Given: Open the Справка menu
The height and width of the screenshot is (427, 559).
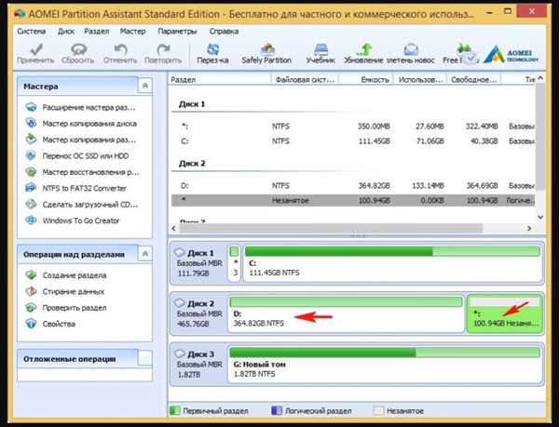Looking at the screenshot, I should [224, 32].
